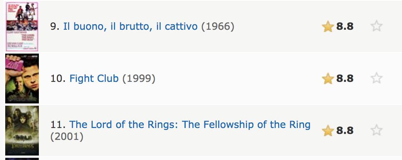Click the gold star next to Il buono's rating
The height and width of the screenshot is (160, 402).
point(328,26)
